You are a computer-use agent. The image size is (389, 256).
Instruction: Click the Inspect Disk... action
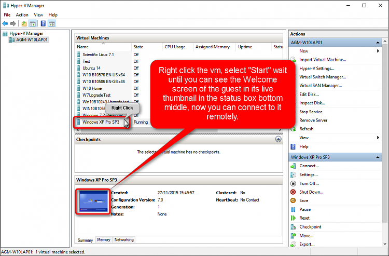tap(312, 103)
